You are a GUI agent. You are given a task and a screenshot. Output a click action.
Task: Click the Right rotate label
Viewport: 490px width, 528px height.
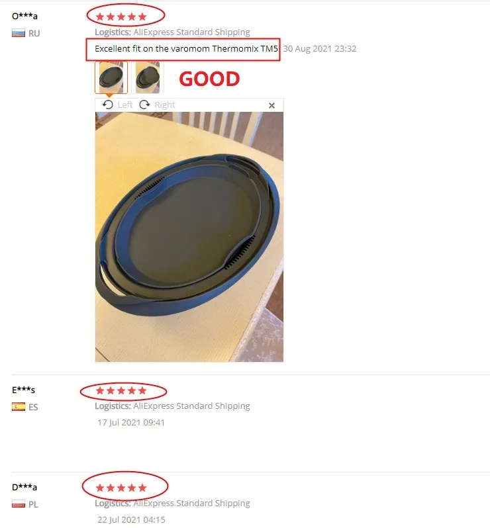point(165,105)
